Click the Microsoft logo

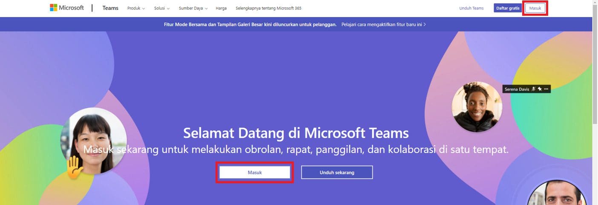pyautogui.click(x=67, y=8)
